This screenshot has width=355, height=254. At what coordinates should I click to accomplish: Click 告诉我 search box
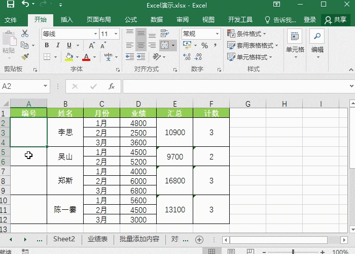tap(280, 20)
